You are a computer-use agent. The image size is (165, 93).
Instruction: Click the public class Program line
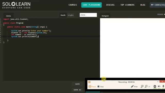13,23
